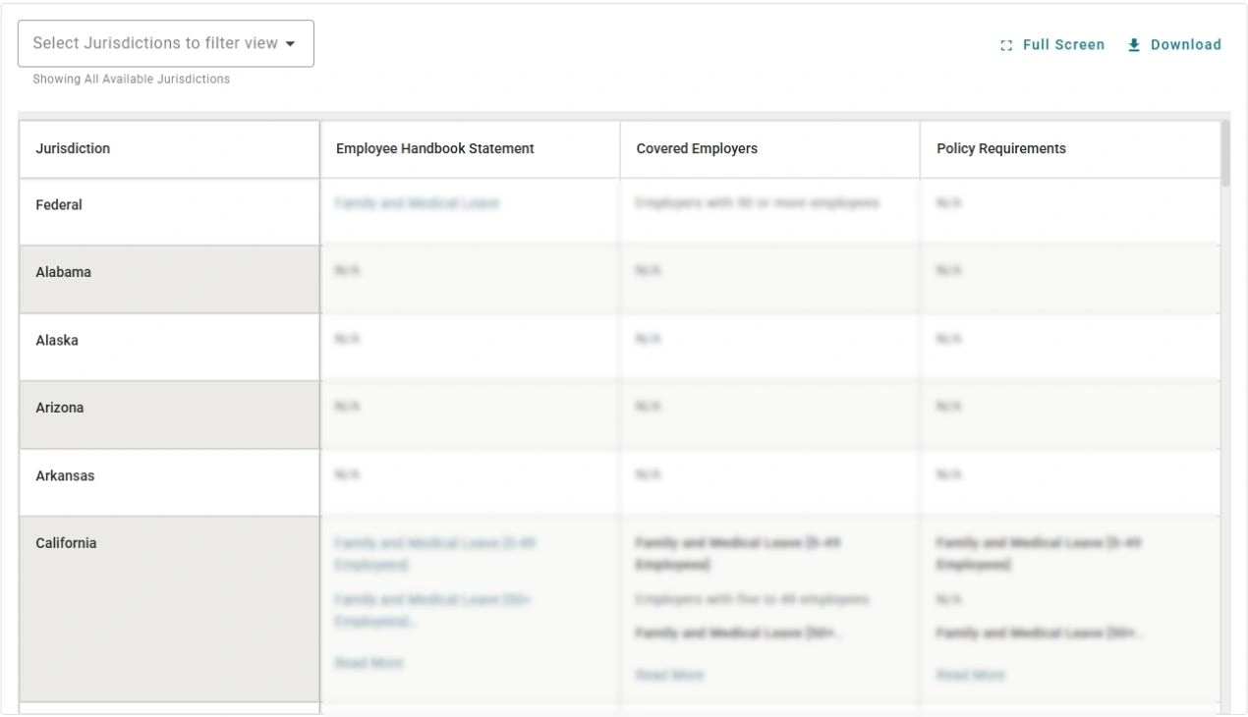This screenshot has height=717, width=1248.
Task: Open the Family and Medical Leave federal link
Action: (x=417, y=203)
